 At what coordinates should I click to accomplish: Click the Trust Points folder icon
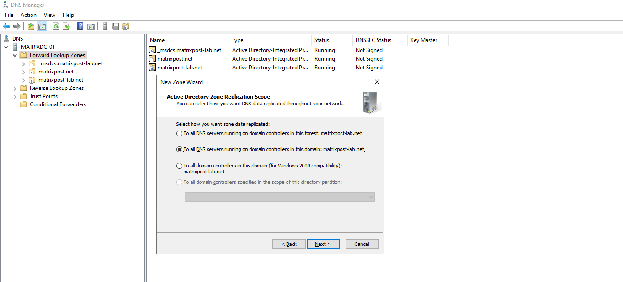tap(23, 96)
